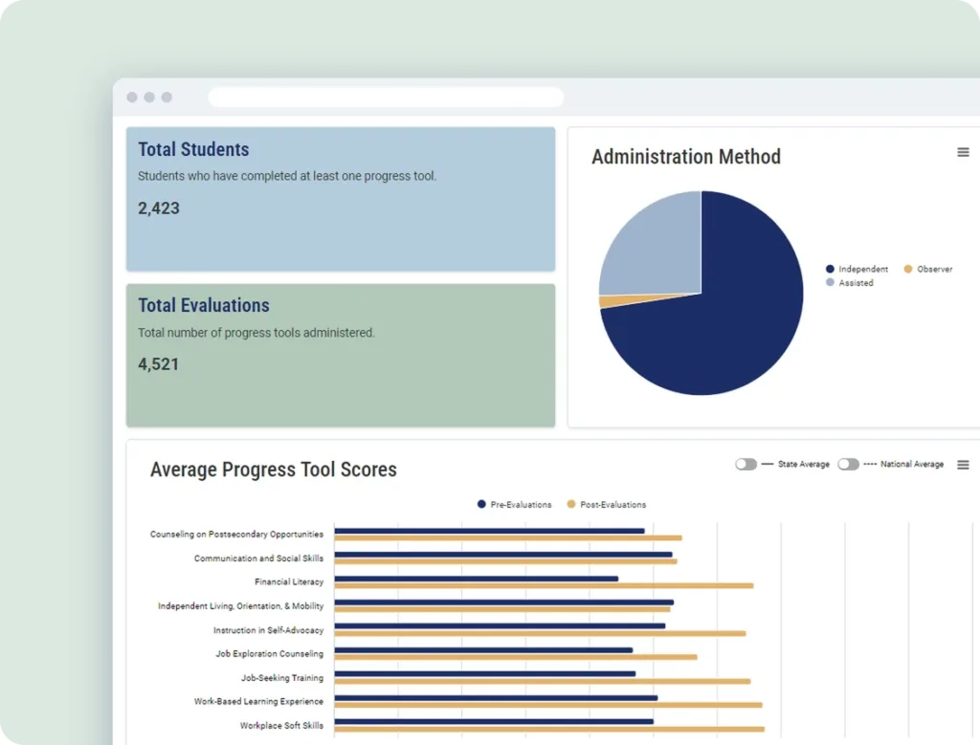Click the Job-Seeking Training label
The width and height of the screenshot is (980, 745).
click(282, 677)
